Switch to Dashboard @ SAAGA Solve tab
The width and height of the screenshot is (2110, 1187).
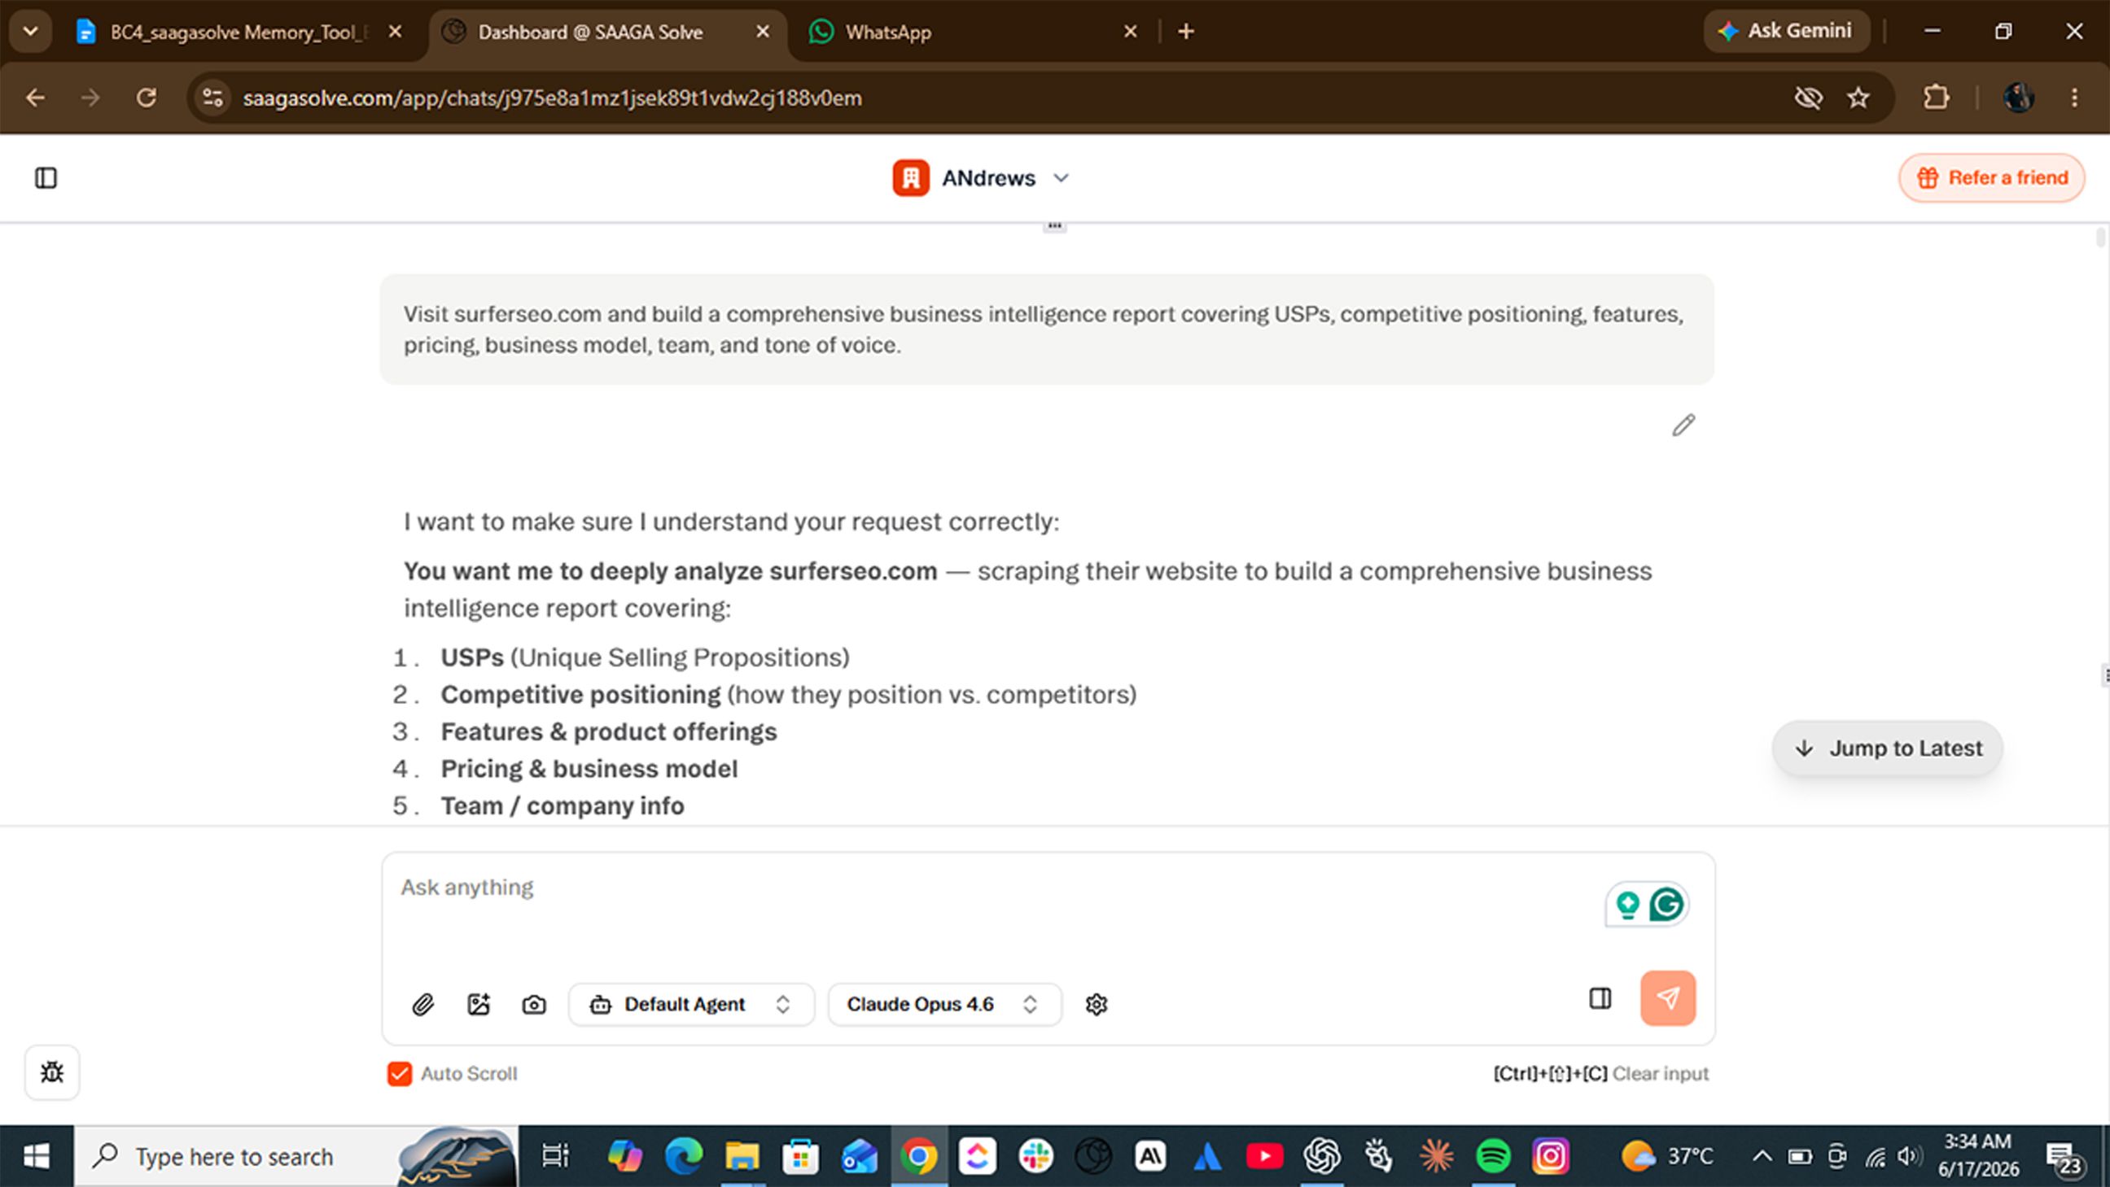589,32
